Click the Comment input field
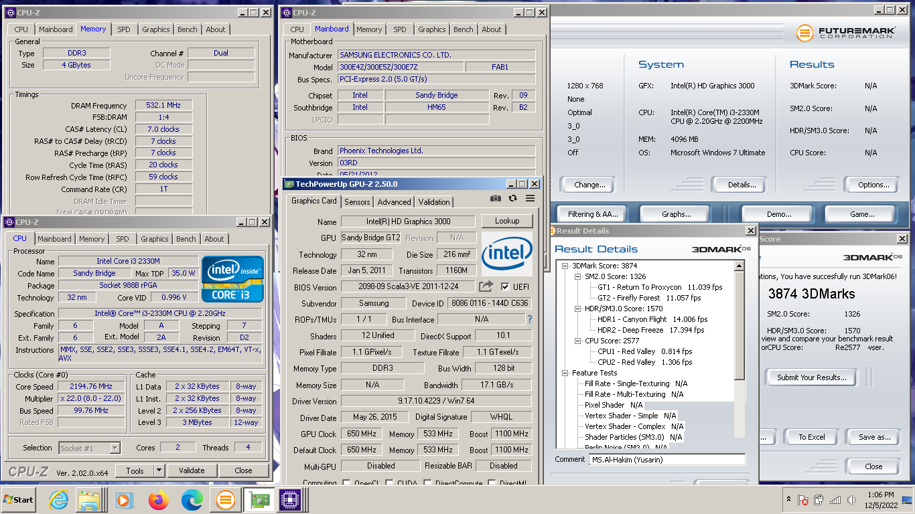915x514 pixels. coord(667,460)
